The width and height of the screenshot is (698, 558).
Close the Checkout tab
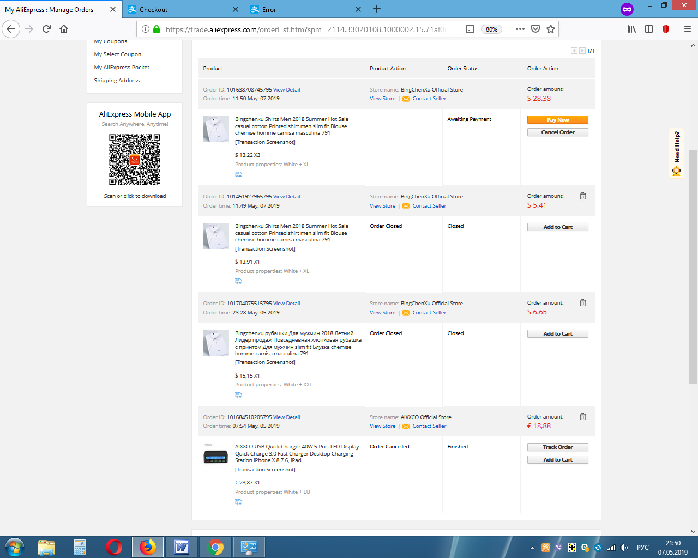click(236, 9)
